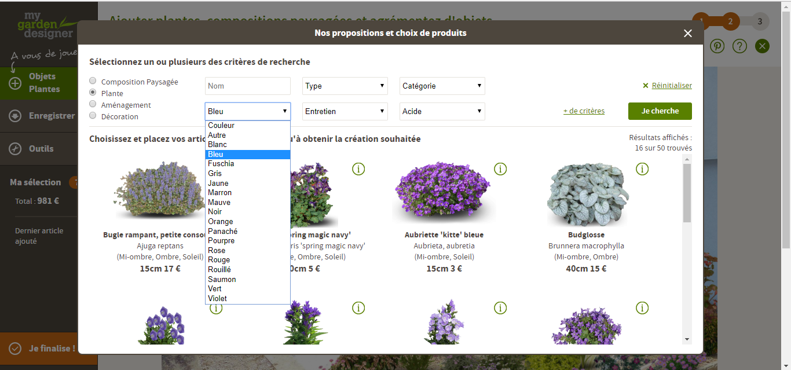Viewport: 791px width, 370px height.
Task: Close the product selection dialog
Action: pyautogui.click(x=688, y=34)
